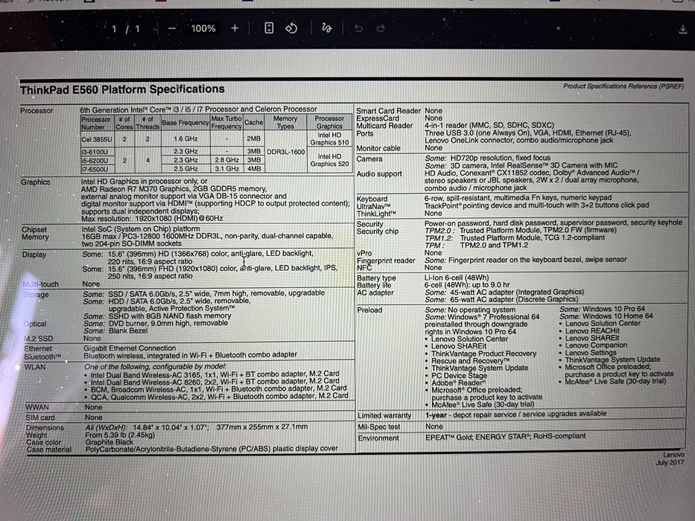Viewport: 695px width, 521px height.
Task: Click the WLAN row label
Action: click(35, 367)
